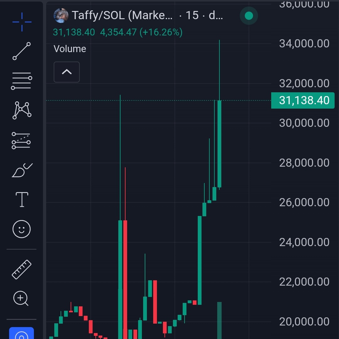This screenshot has height=339, width=339.
Task: Select the Text annotation tool
Action: pyautogui.click(x=22, y=199)
